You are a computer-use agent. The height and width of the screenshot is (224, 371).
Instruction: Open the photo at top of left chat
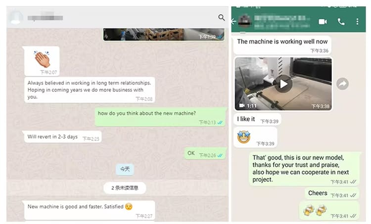click(164, 35)
